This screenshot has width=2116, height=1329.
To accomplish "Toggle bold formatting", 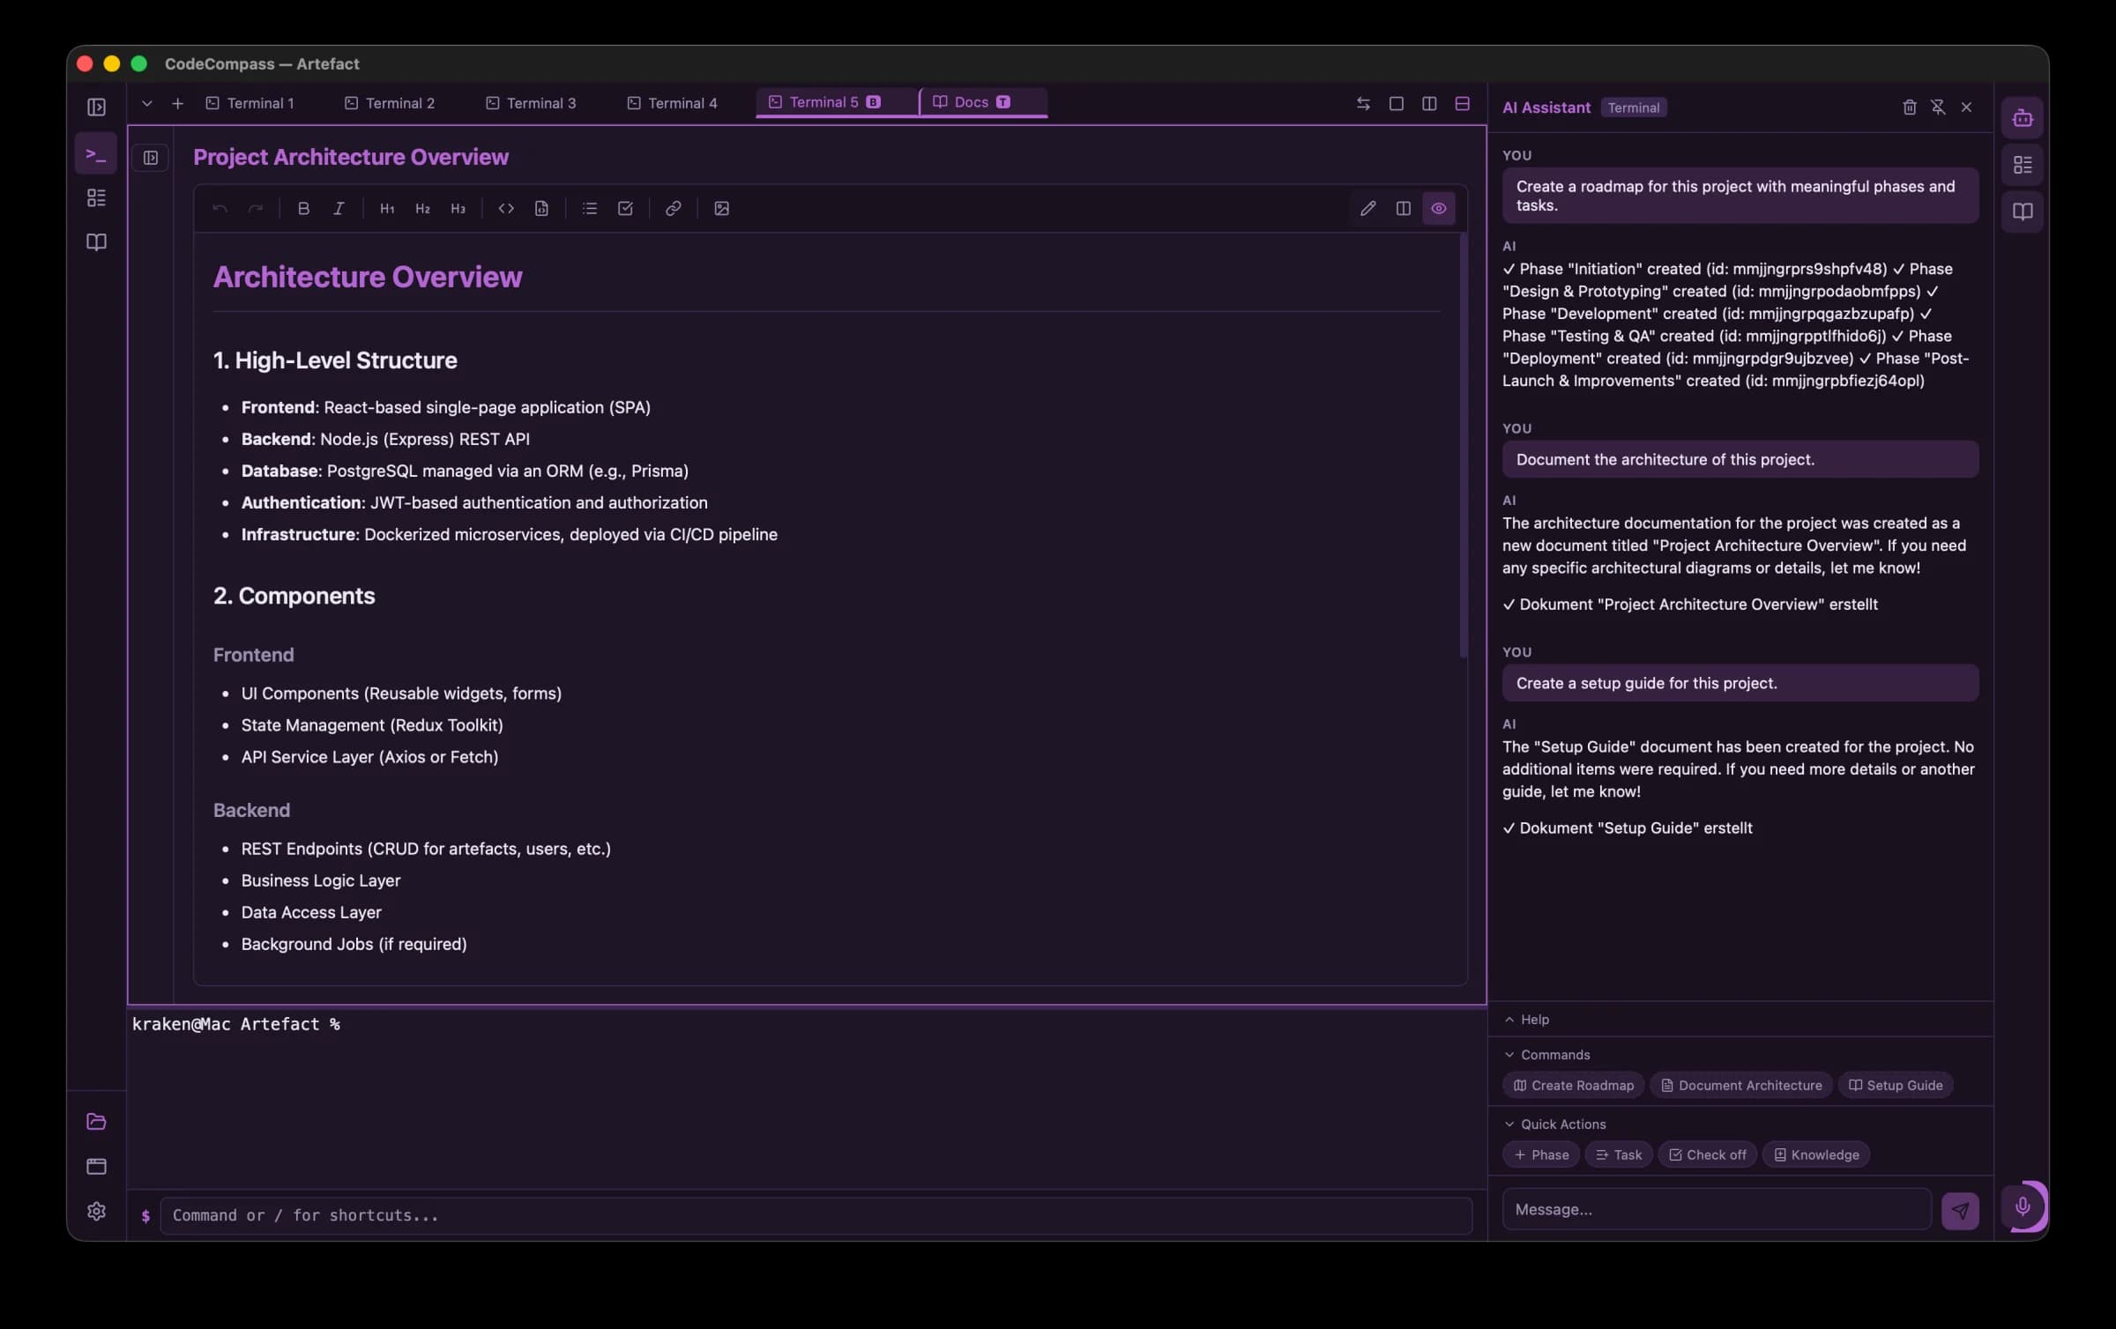I will 303,209.
